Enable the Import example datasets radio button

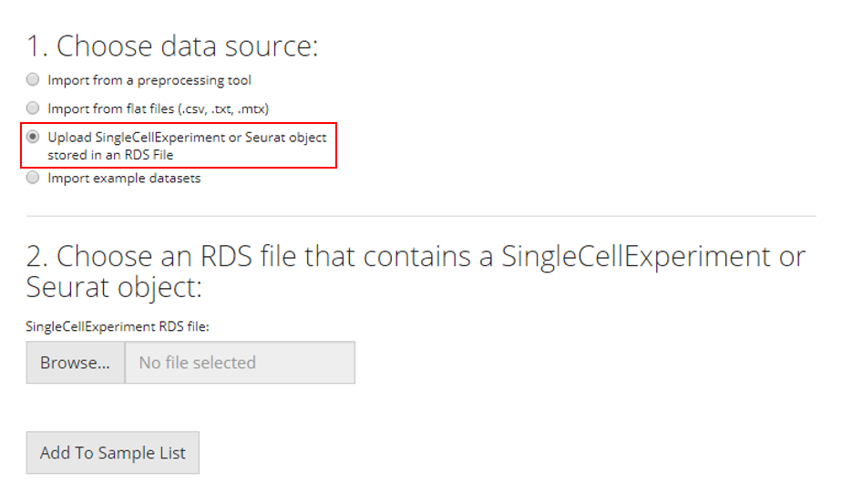coord(33,179)
